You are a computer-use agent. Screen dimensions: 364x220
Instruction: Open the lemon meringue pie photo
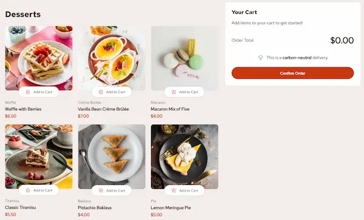[184, 156]
